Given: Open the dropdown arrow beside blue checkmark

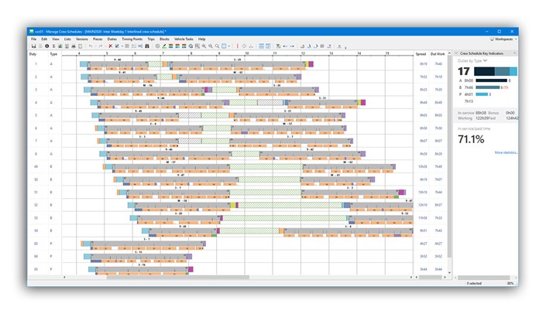Looking at the screenshot, I should click(122, 46).
